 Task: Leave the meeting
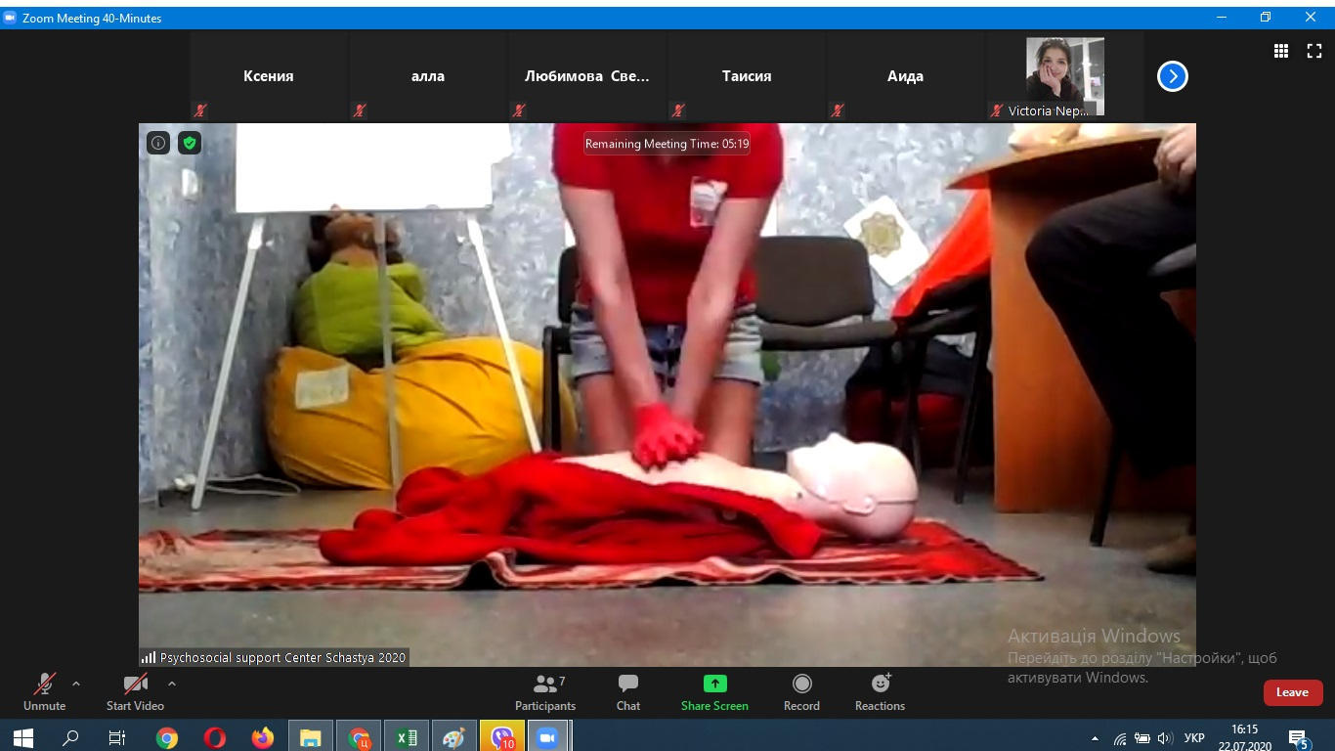tap(1292, 692)
